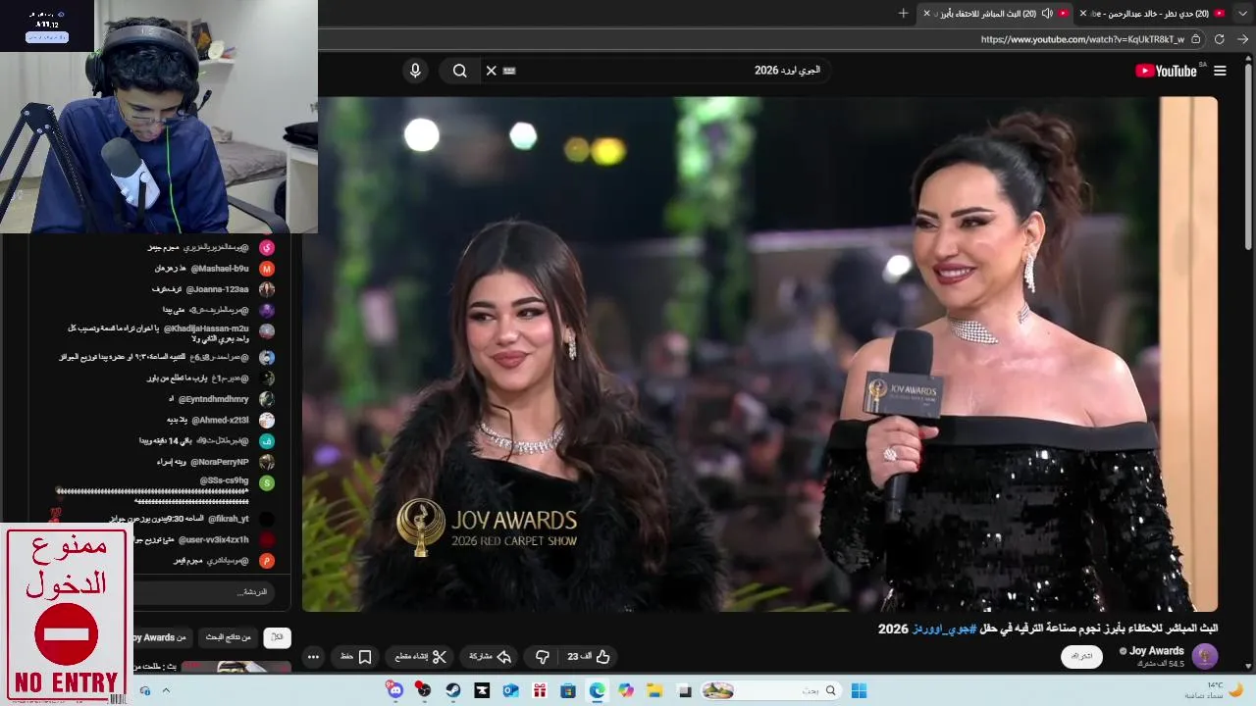Viewport: 1256px width, 706px height.
Task: View site information lock icon
Action: [1196, 39]
